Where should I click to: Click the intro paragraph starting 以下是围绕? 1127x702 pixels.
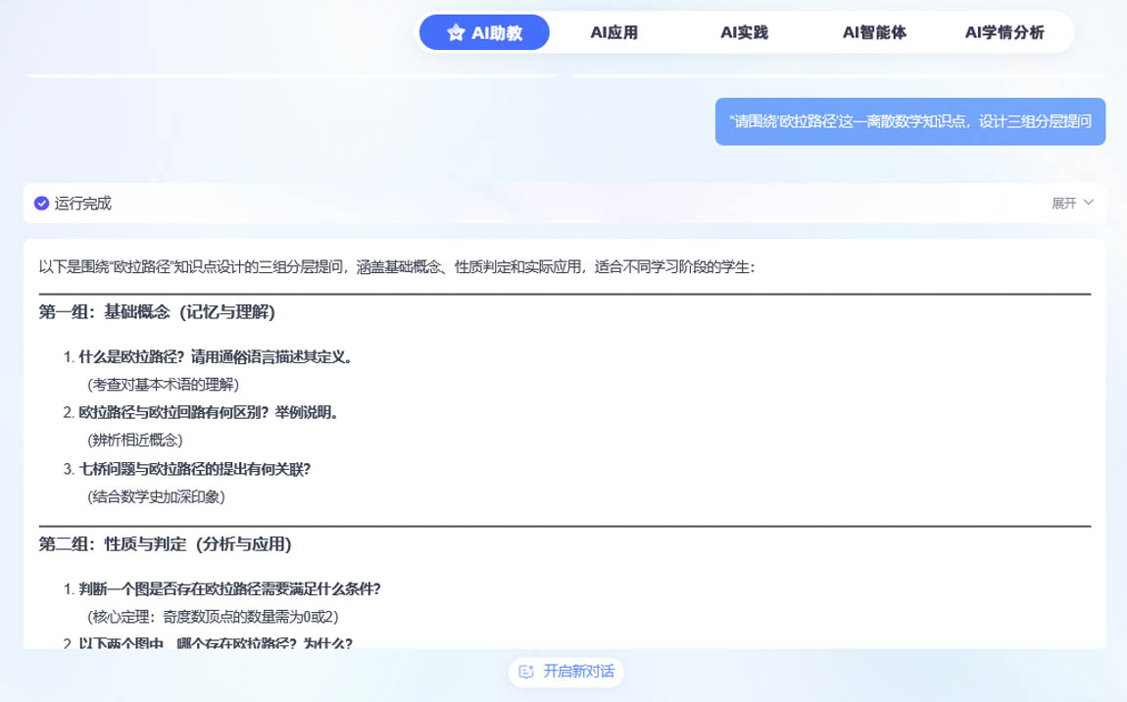click(x=397, y=267)
